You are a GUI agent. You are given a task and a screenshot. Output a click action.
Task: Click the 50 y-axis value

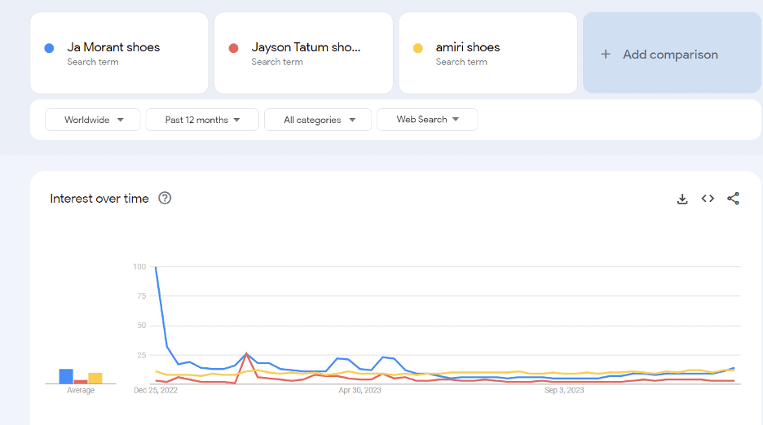coord(142,326)
